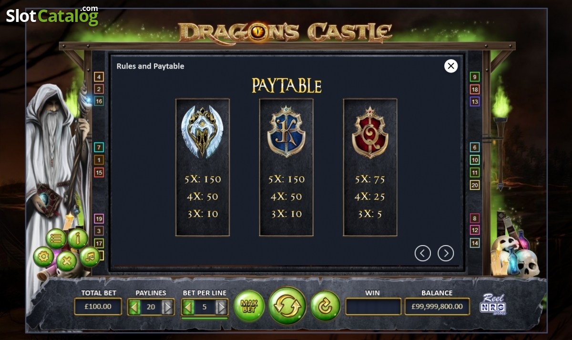Close the Rules and Paytable panel
The width and height of the screenshot is (572, 340).
pyautogui.click(x=451, y=66)
